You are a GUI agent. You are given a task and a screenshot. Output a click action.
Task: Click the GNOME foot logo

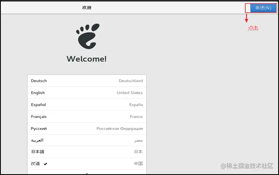[x=88, y=36]
